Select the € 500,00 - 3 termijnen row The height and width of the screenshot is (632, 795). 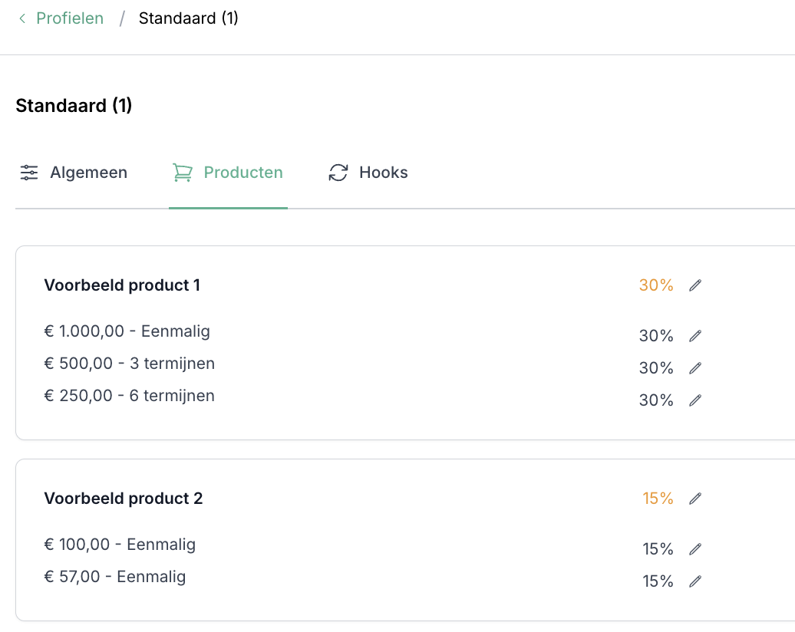point(130,364)
